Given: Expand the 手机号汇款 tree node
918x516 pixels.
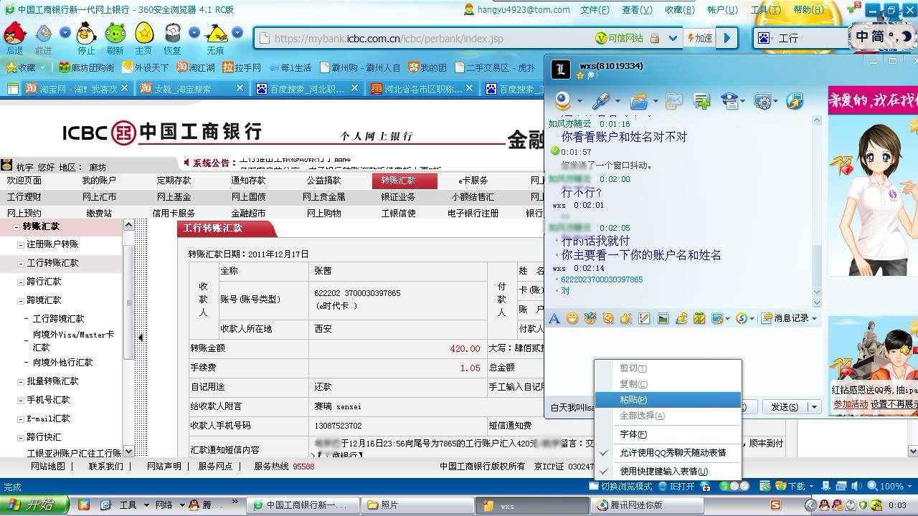Looking at the screenshot, I should [x=21, y=400].
